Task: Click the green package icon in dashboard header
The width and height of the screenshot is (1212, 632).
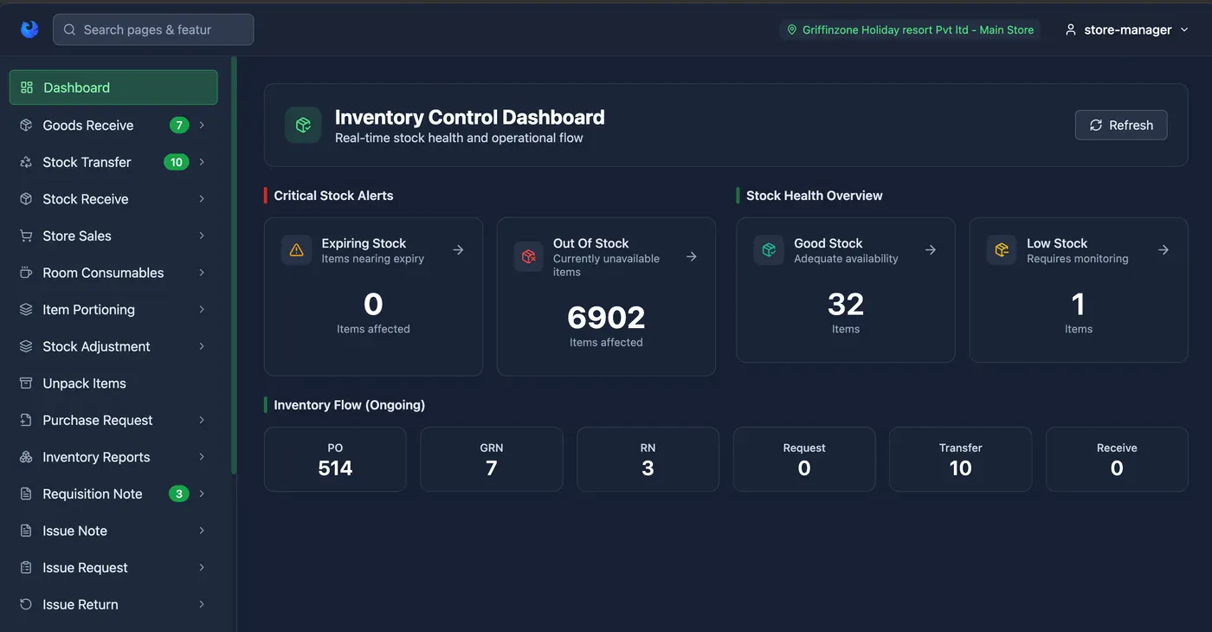Action: 303,126
